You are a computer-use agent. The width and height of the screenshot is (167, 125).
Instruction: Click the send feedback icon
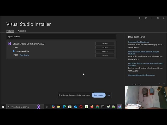tap(146, 18)
